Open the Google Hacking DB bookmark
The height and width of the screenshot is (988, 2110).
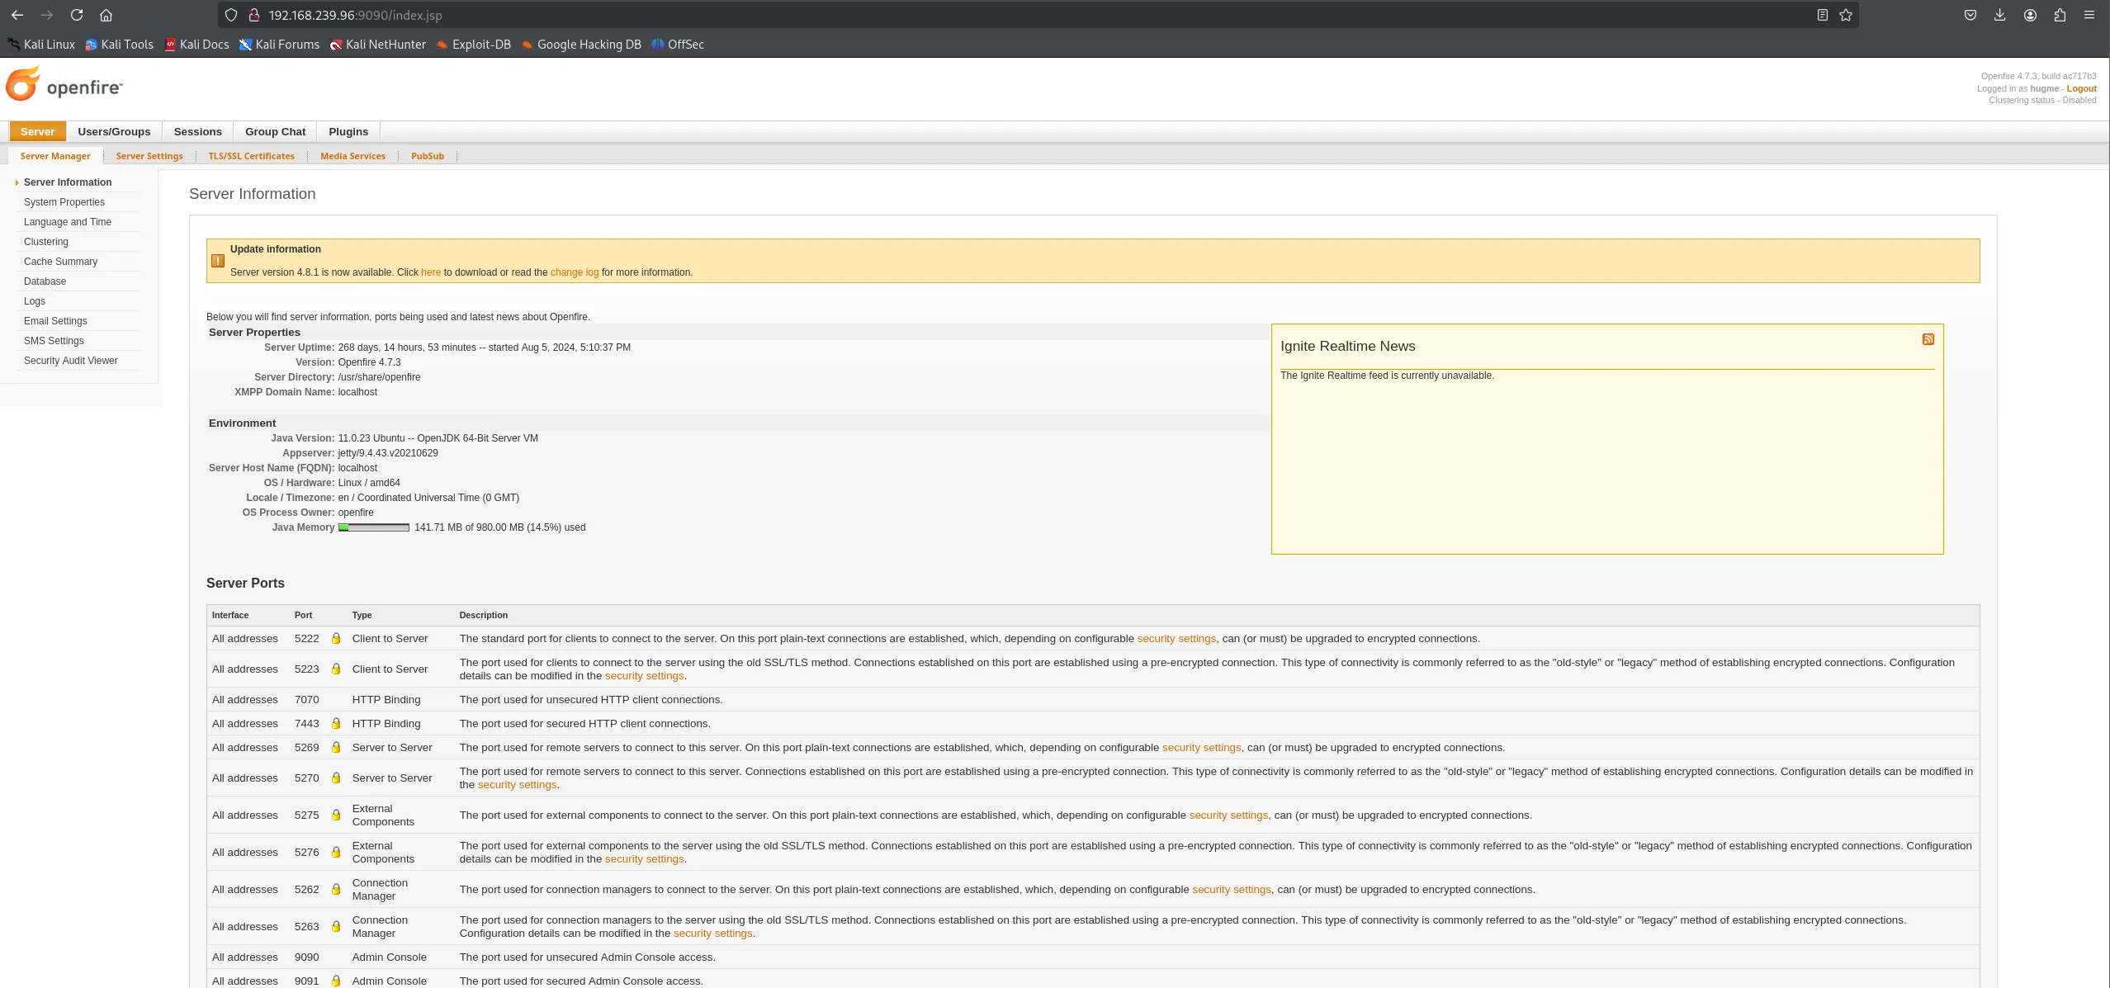(581, 45)
